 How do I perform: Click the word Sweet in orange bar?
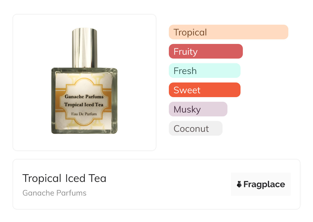(187, 90)
